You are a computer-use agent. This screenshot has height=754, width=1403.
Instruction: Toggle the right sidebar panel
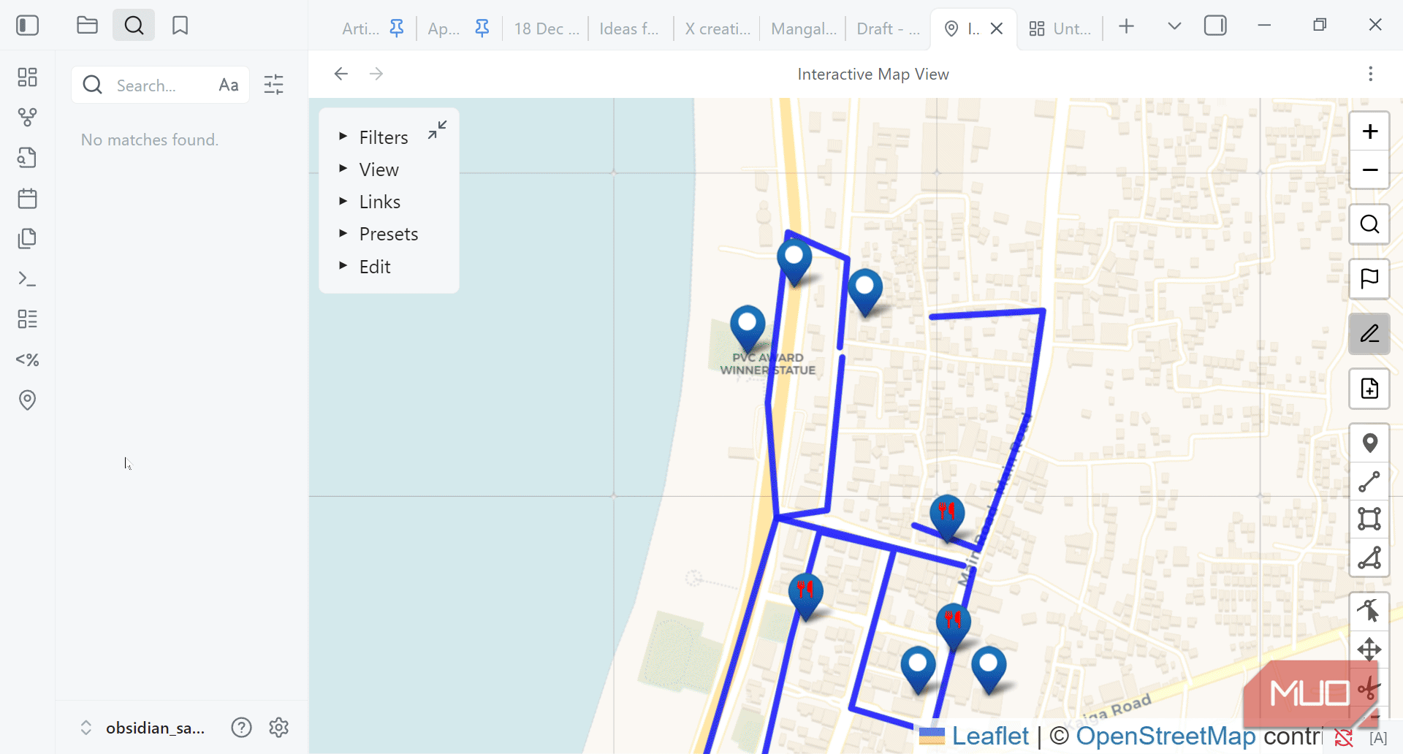pos(1215,25)
